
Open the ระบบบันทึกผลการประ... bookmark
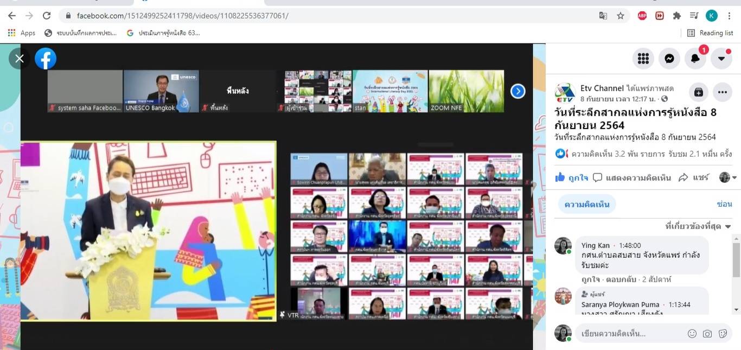tap(80, 33)
